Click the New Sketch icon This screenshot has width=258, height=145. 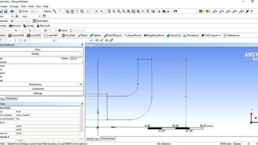coord(44,16)
